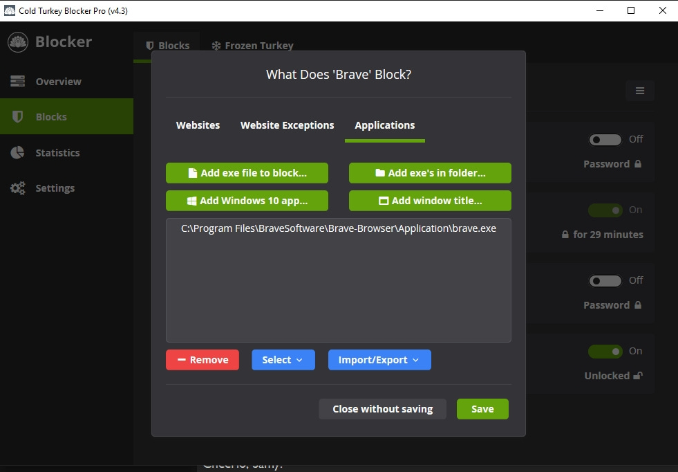Image resolution: width=678 pixels, height=472 pixels.
Task: Click the title bar app icon
Action: 10,10
